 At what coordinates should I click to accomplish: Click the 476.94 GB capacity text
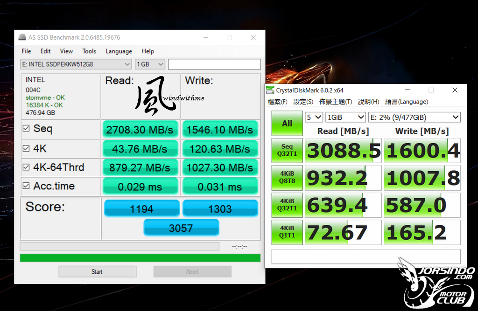(x=40, y=113)
